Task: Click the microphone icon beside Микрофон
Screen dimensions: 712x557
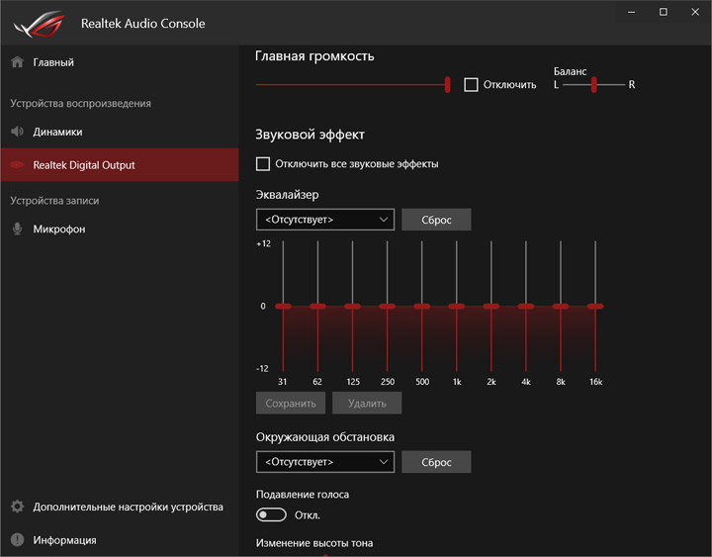Action: (x=17, y=229)
